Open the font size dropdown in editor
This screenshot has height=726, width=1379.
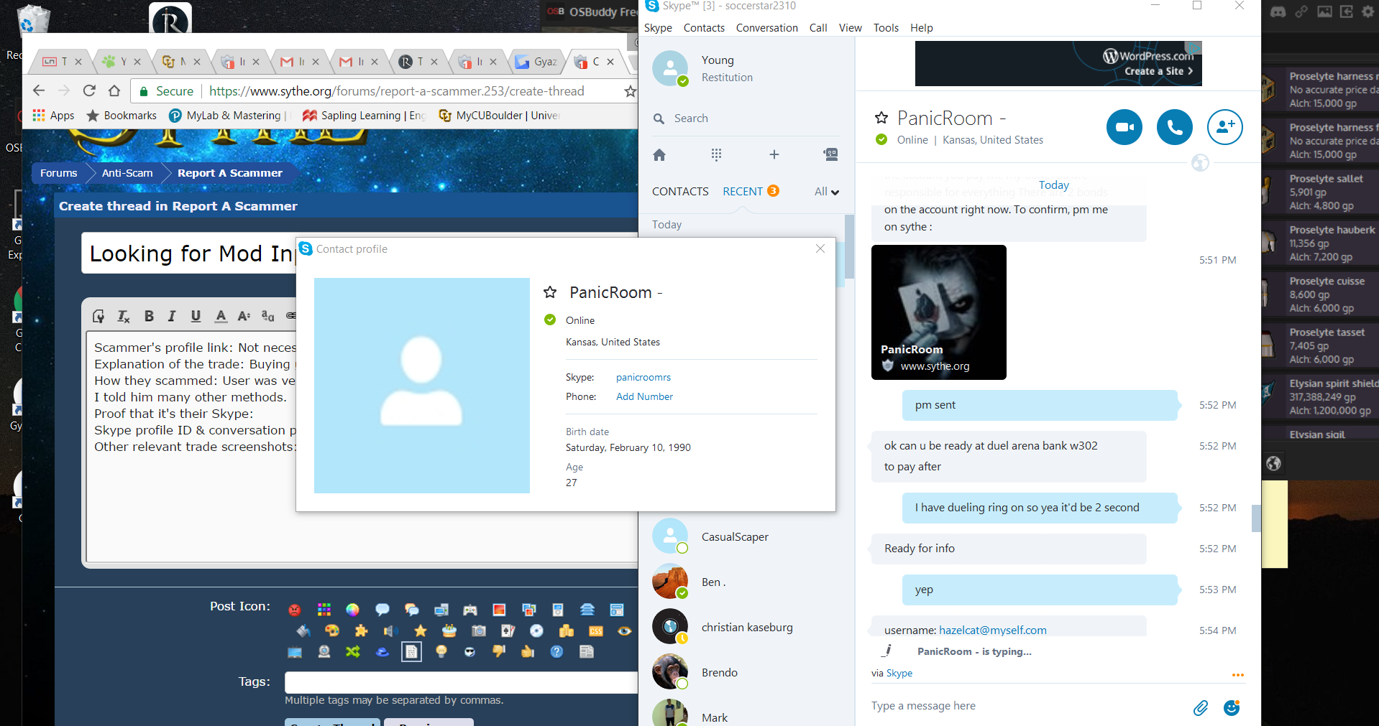click(x=244, y=316)
